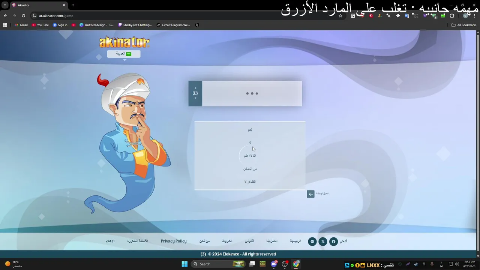Open the X bookmark icon

pyautogui.click(x=197, y=25)
